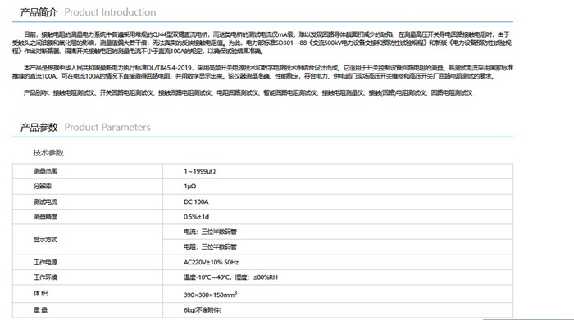This screenshot has width=574, height=320.
Task: Click the paragraph starting with 目前
Action: 262,43
